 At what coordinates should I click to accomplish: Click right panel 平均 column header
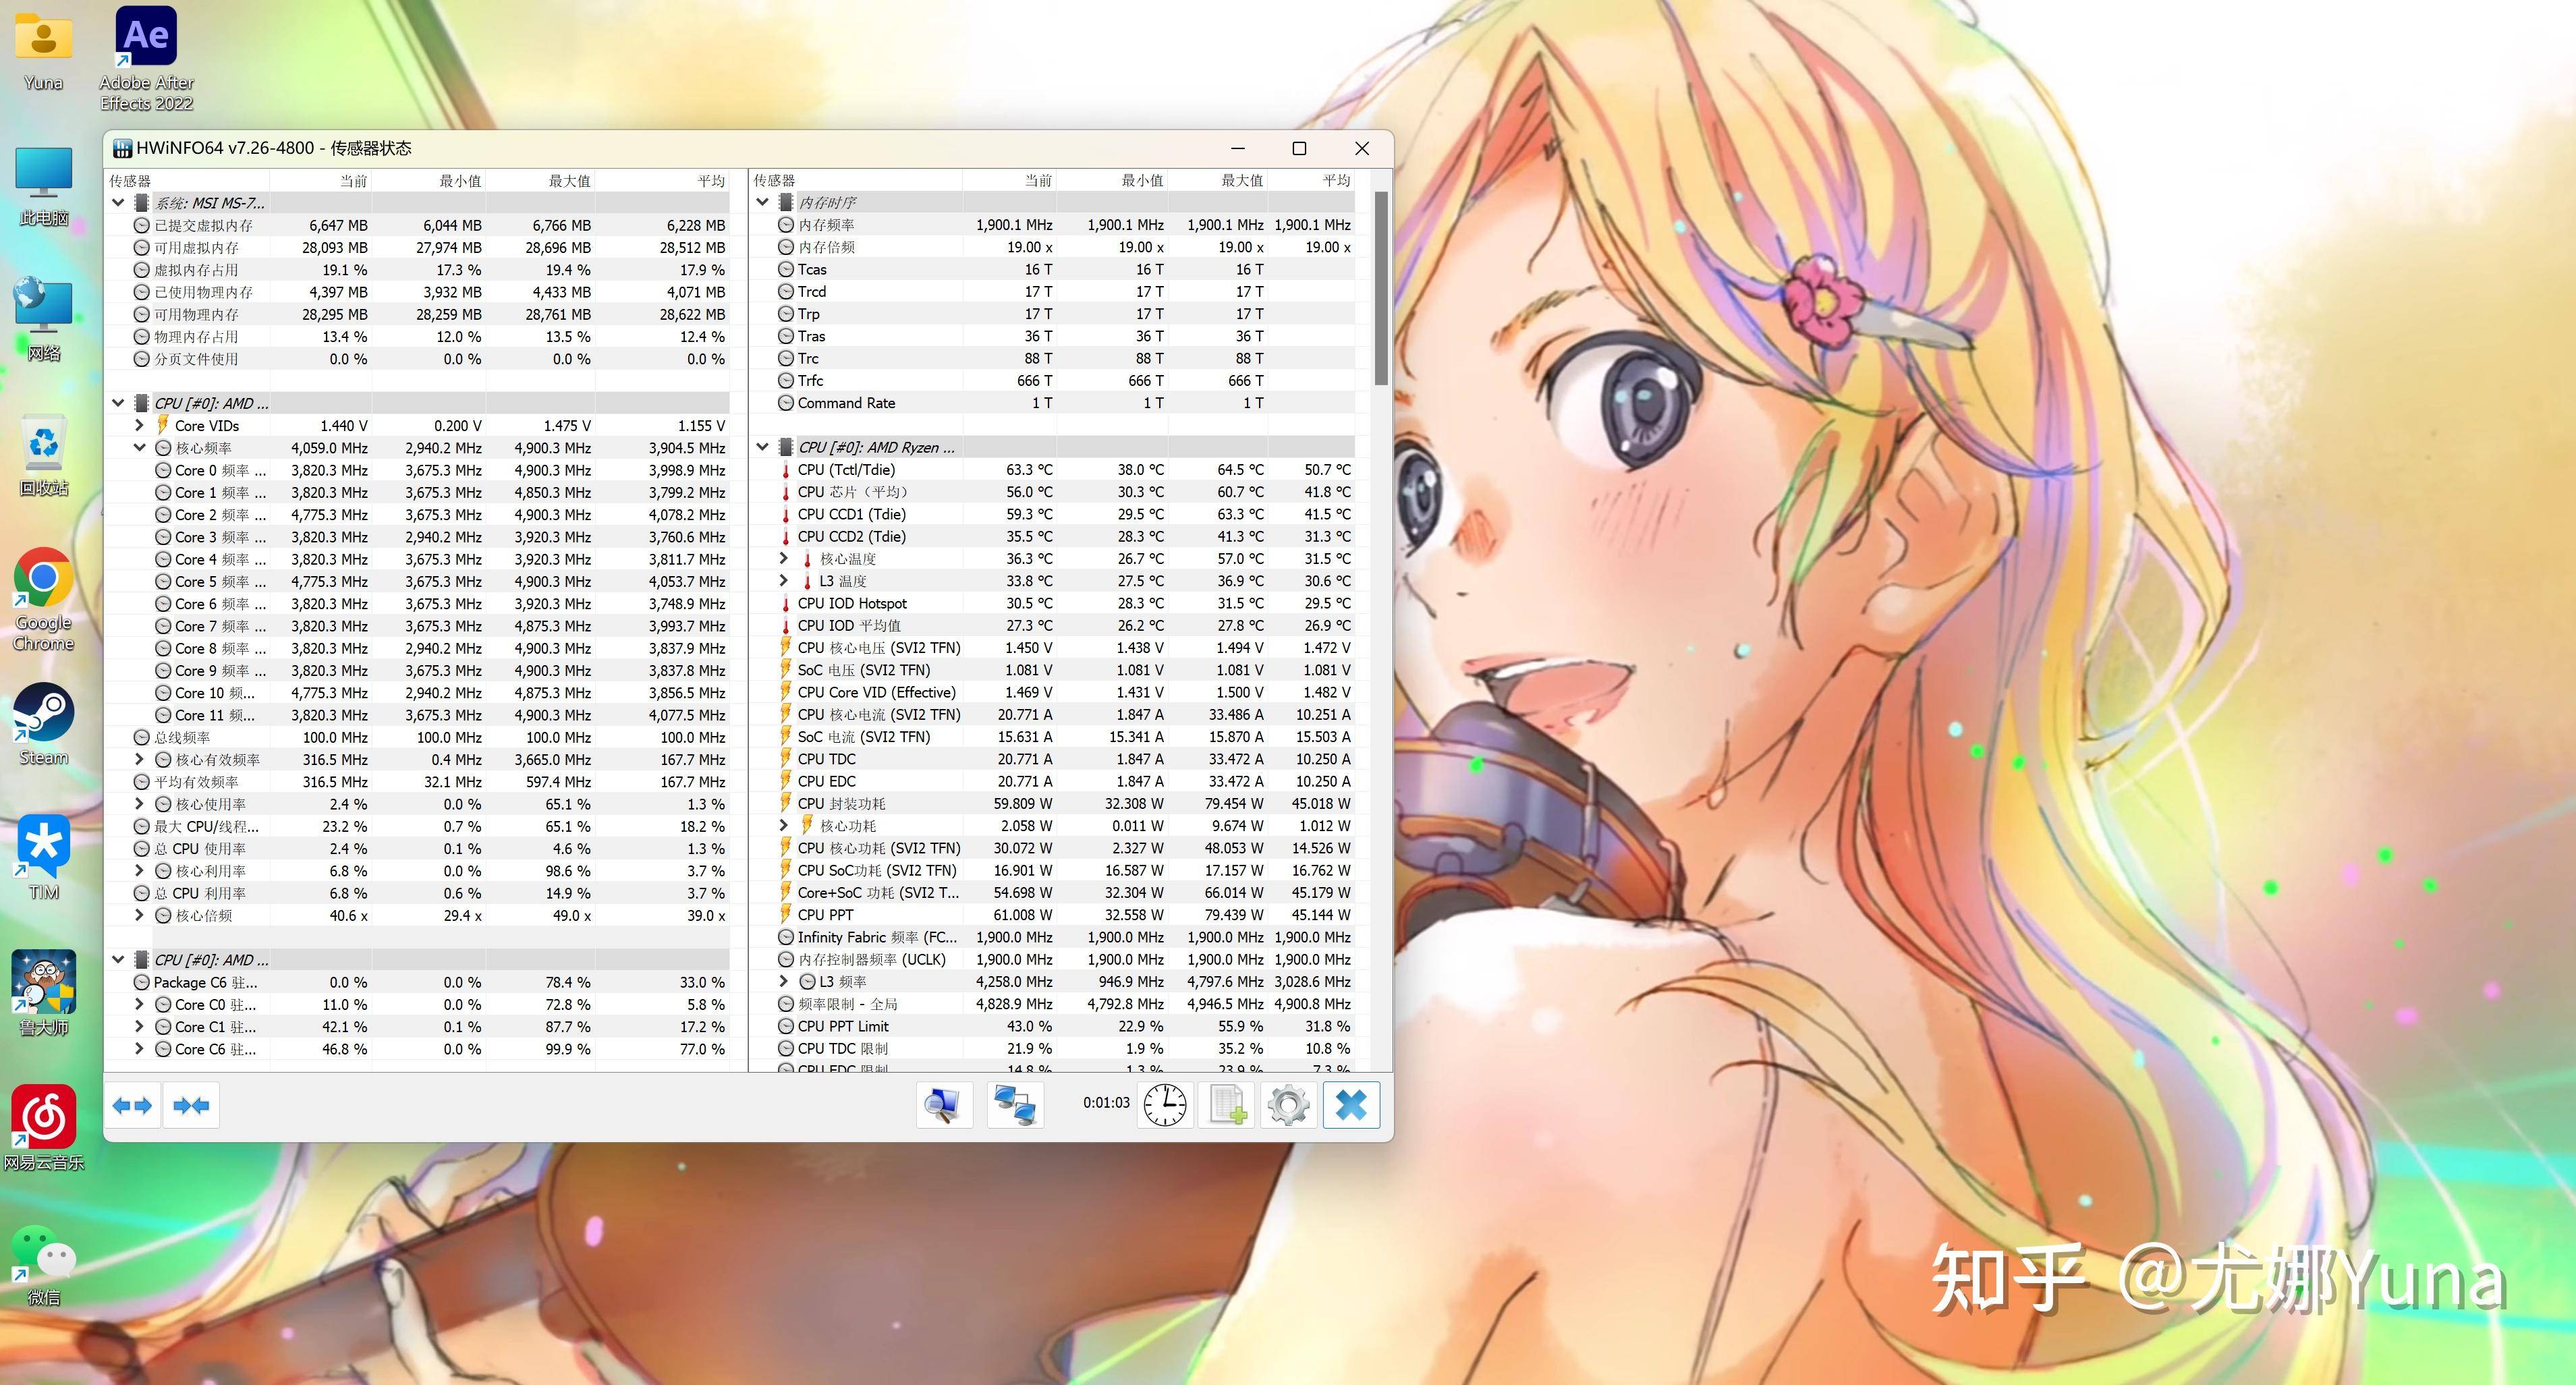click(1311, 180)
